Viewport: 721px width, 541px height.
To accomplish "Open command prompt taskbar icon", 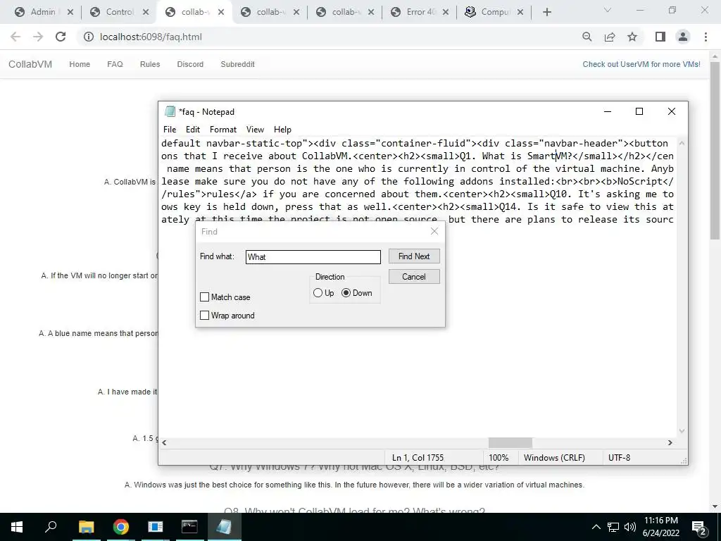I will pyautogui.click(x=189, y=527).
